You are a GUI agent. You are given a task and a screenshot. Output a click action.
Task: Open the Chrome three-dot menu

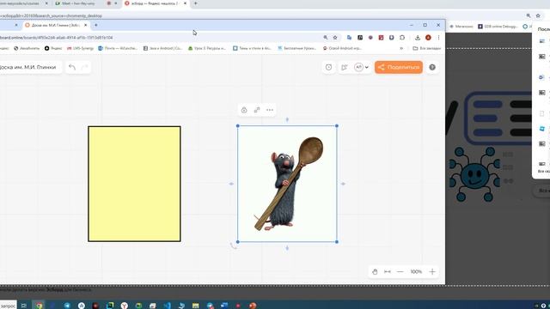[x=438, y=38]
